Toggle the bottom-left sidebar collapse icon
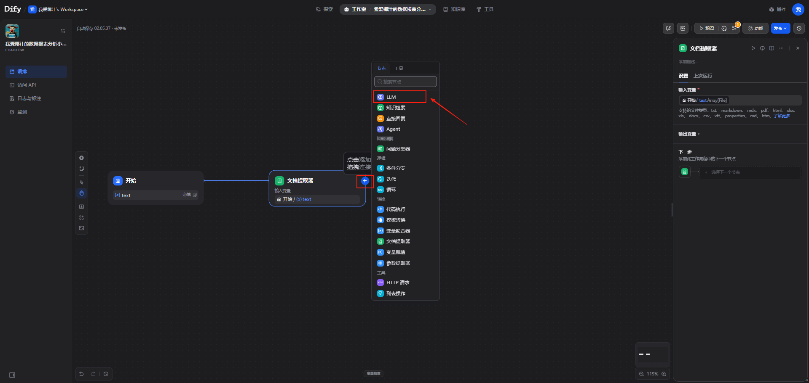809x383 pixels. 12,375
